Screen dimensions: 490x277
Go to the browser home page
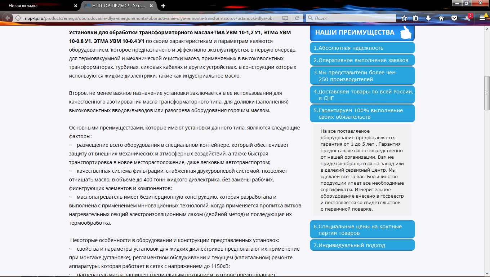(441, 18)
